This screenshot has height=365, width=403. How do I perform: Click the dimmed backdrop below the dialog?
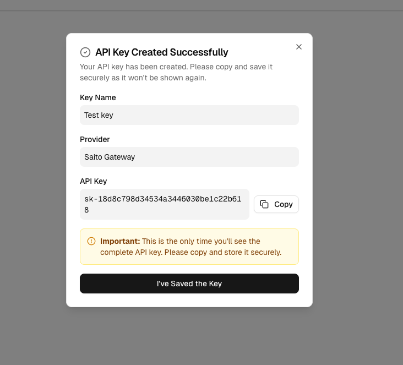point(189,336)
